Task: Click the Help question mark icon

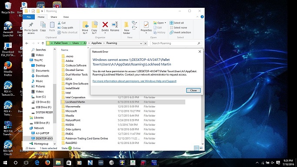Action: 202,17
